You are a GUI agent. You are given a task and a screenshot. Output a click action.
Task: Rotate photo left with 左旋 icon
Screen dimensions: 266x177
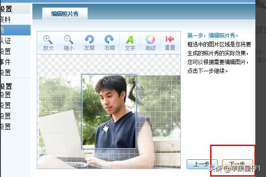pyautogui.click(x=89, y=40)
